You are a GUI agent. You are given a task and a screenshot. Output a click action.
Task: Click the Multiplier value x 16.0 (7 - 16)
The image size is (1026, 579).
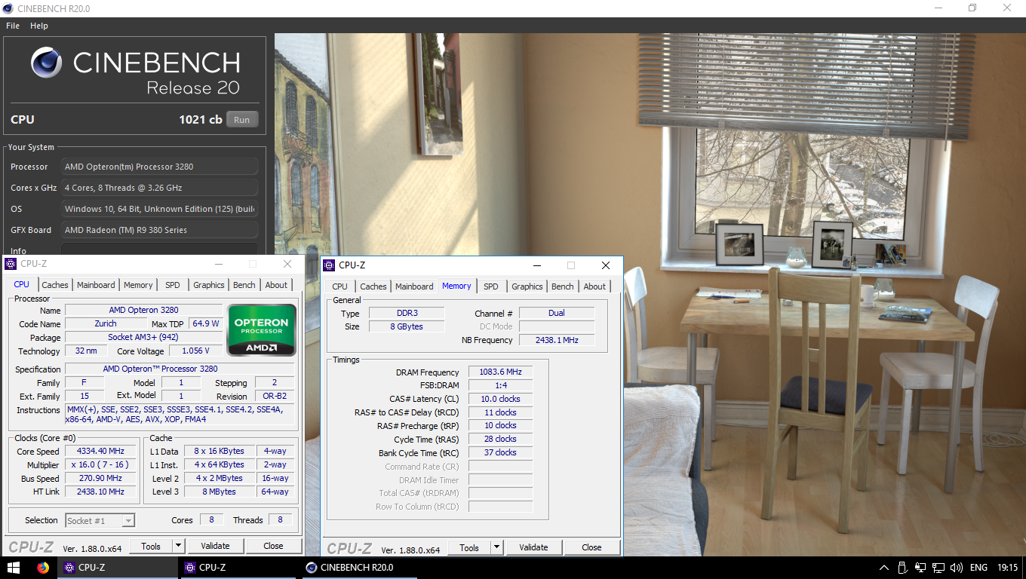(x=100, y=465)
